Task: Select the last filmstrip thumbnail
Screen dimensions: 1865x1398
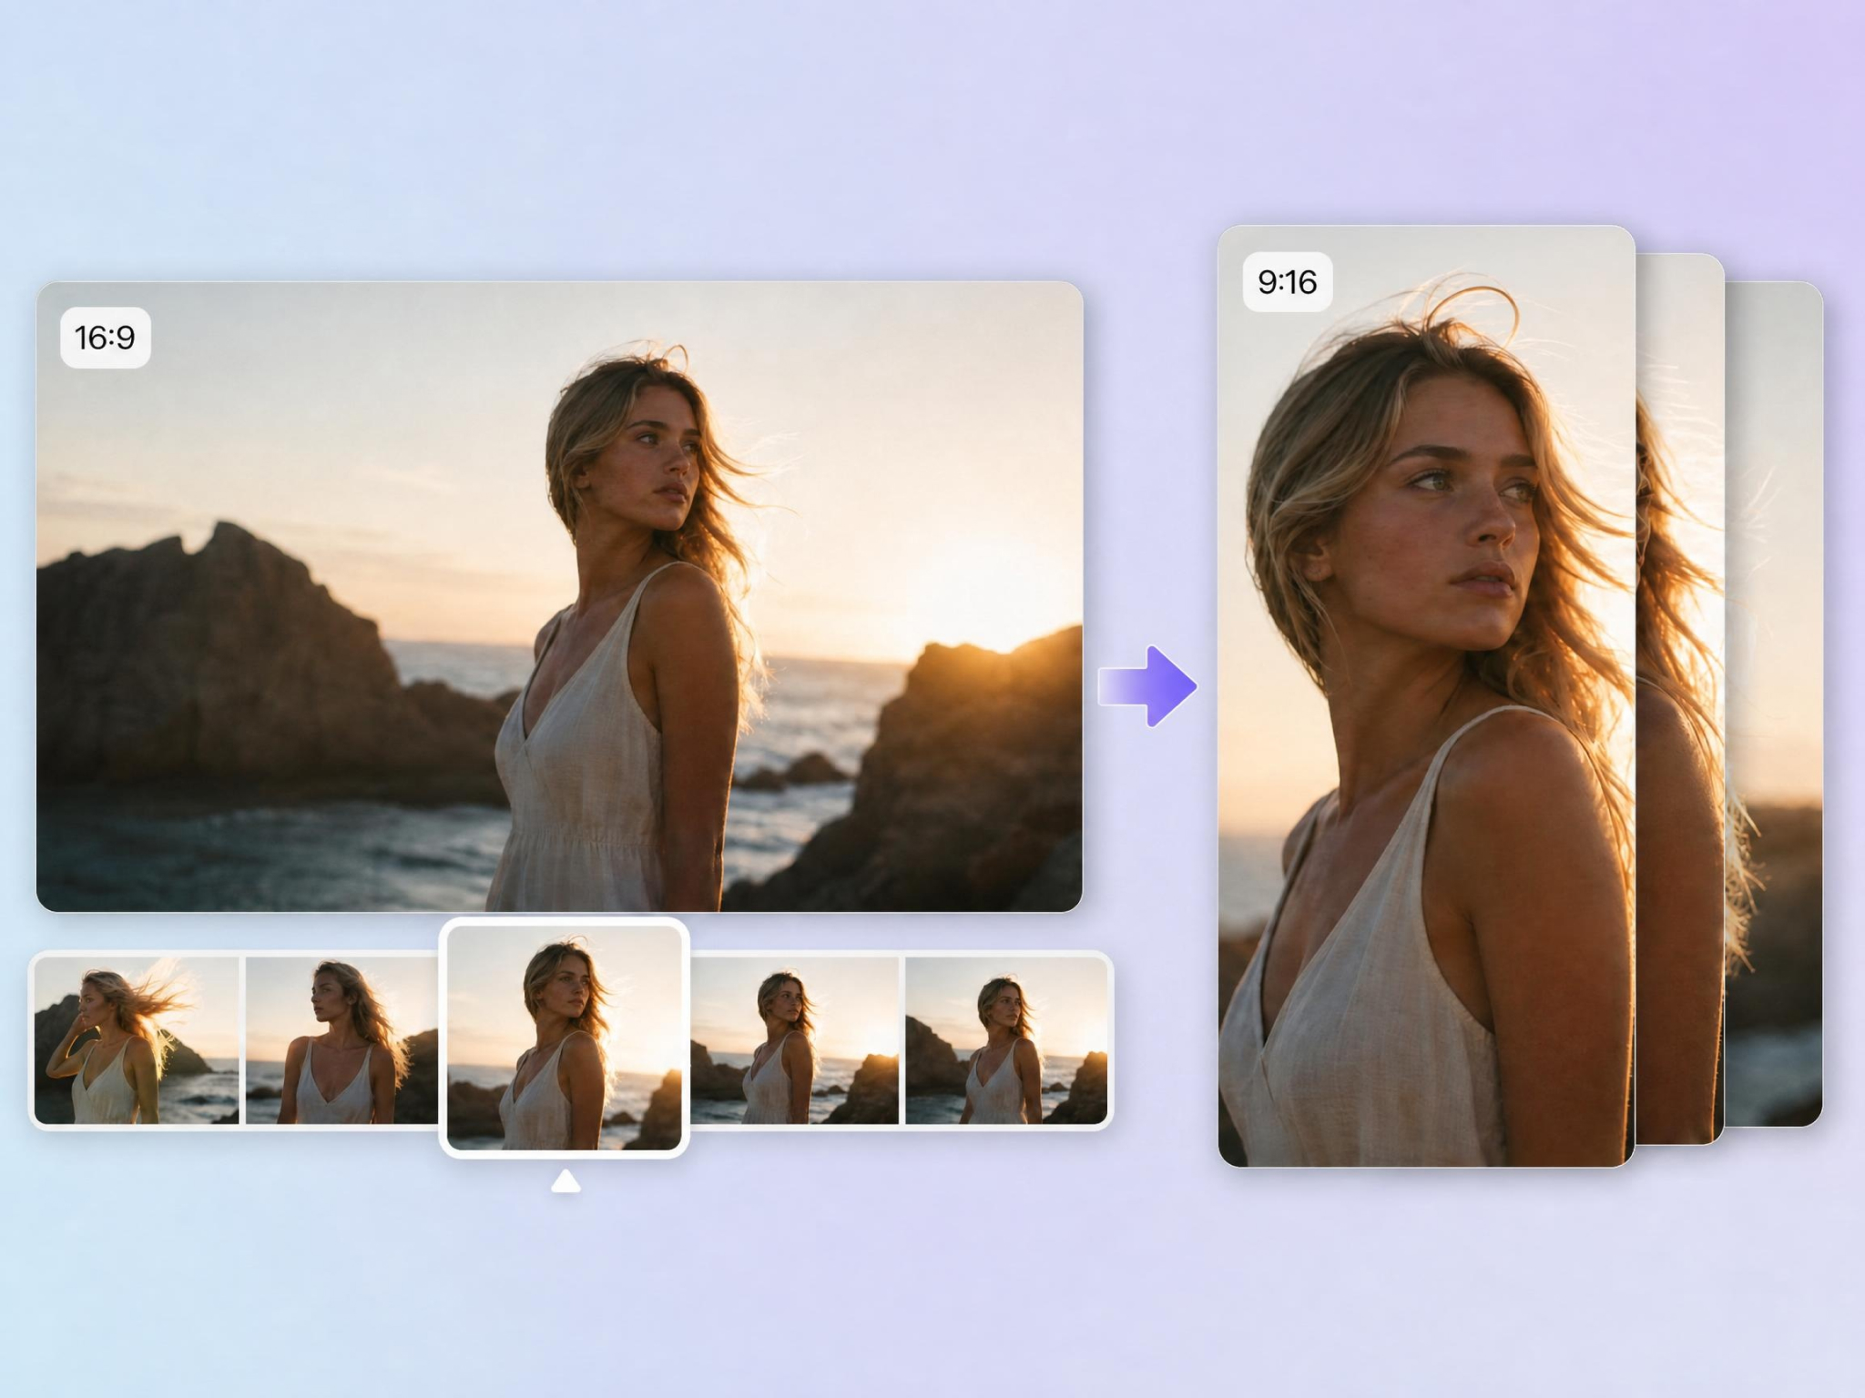Action: [1006, 1040]
